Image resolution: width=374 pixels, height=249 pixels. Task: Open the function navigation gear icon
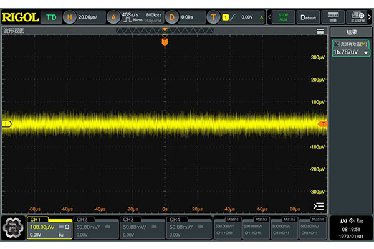click(13, 228)
